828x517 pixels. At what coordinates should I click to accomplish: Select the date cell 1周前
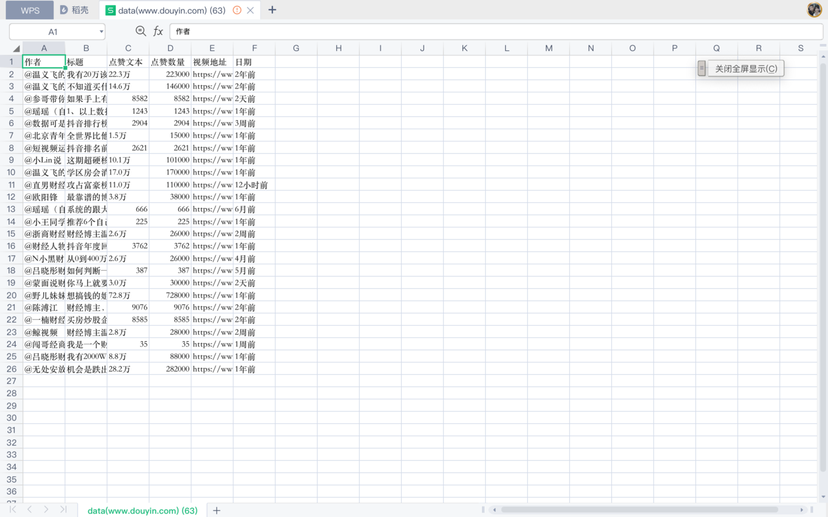[x=254, y=344]
